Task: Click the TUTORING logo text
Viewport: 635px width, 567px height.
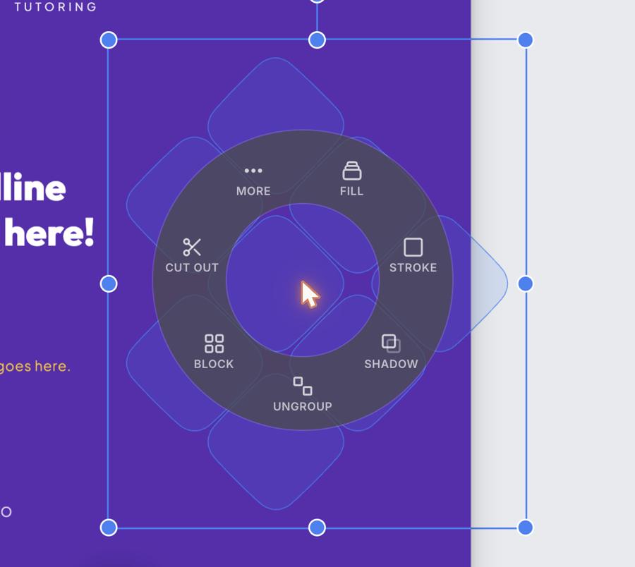Action: [56, 6]
